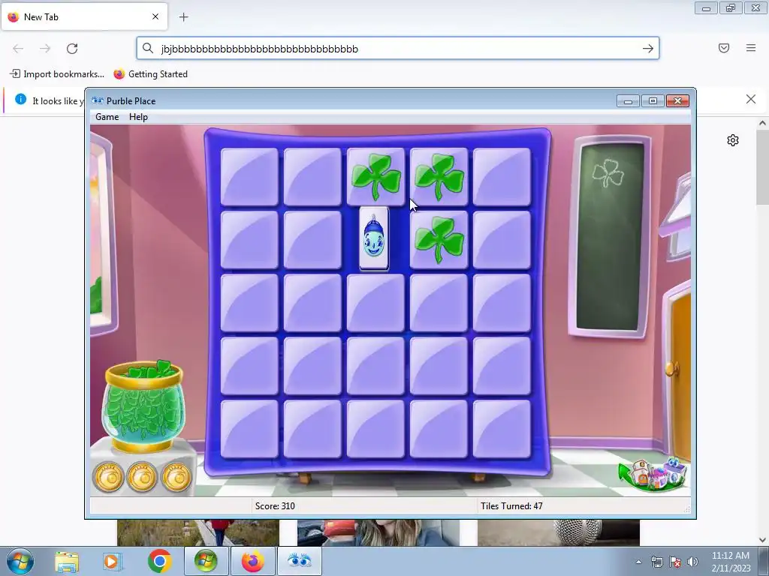
Task: Select the New Tab browser tab
Action: 84,16
